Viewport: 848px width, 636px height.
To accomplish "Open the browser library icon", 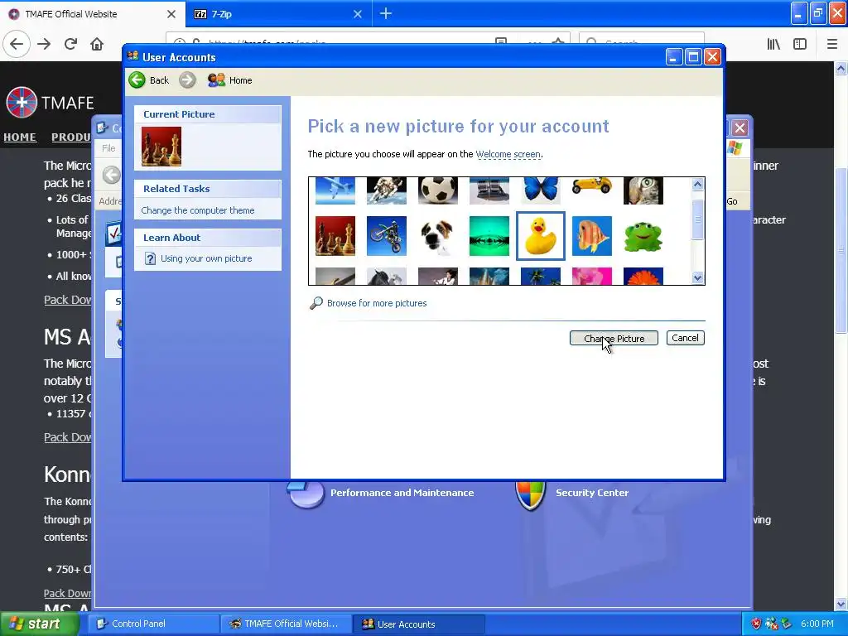I will pos(774,44).
